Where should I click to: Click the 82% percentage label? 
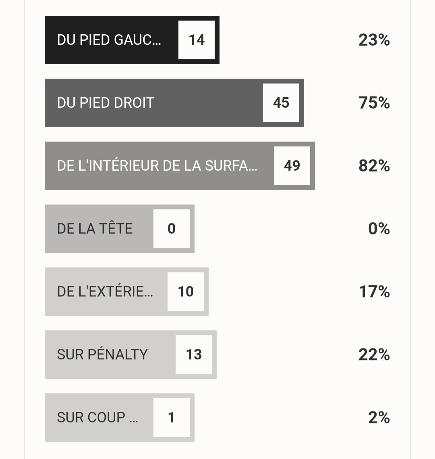[374, 166]
